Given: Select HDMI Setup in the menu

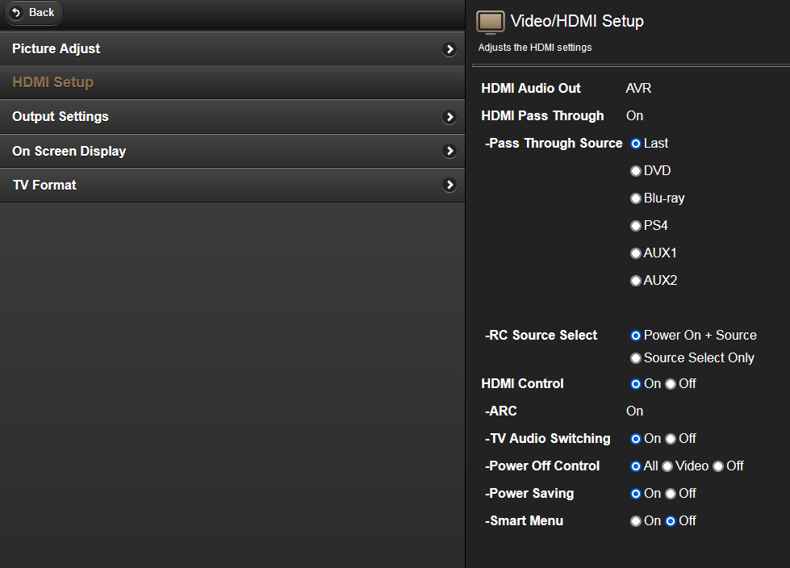Looking at the screenshot, I should [232, 82].
